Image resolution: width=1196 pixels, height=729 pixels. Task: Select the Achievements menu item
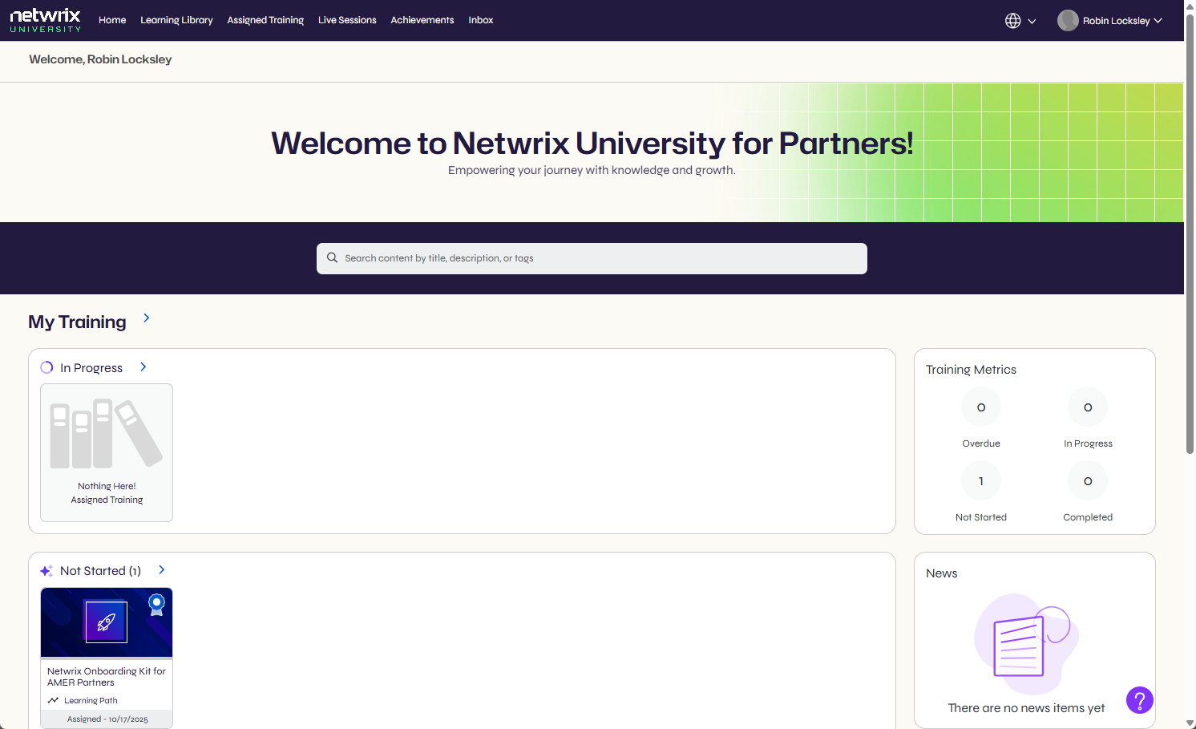422,20
